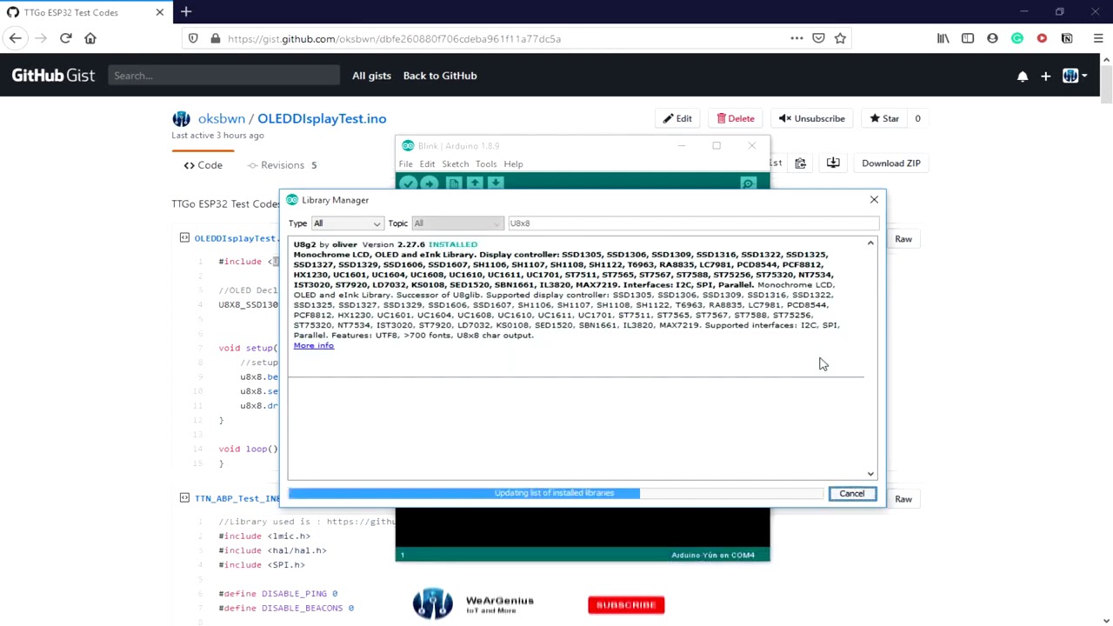Click the Edit gist button

(678, 118)
